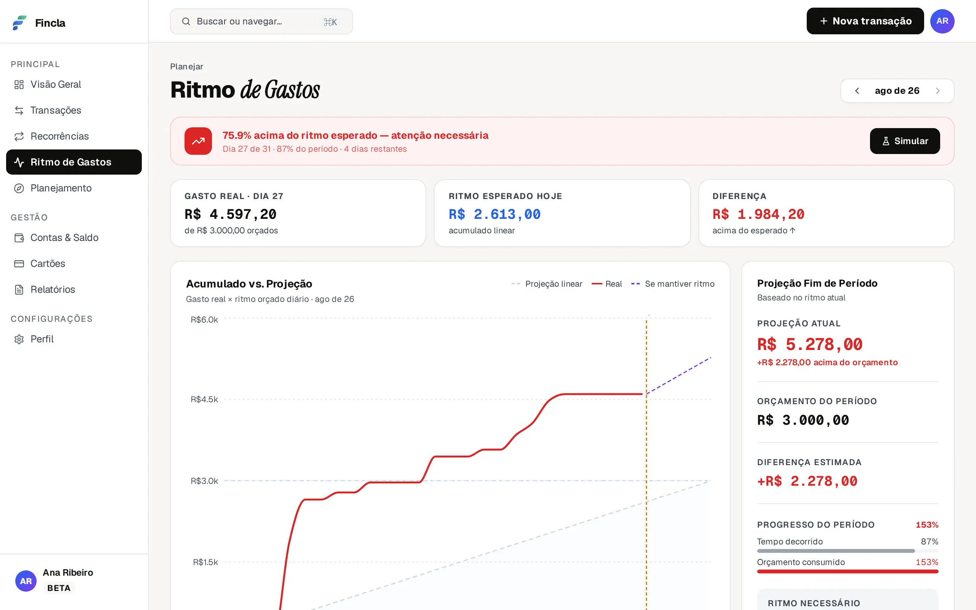The width and height of the screenshot is (976, 610).
Task: Click the Acumulado vs. Projeção chart title
Action: pyautogui.click(x=249, y=284)
